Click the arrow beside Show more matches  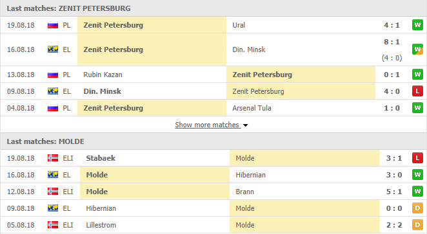pos(245,125)
